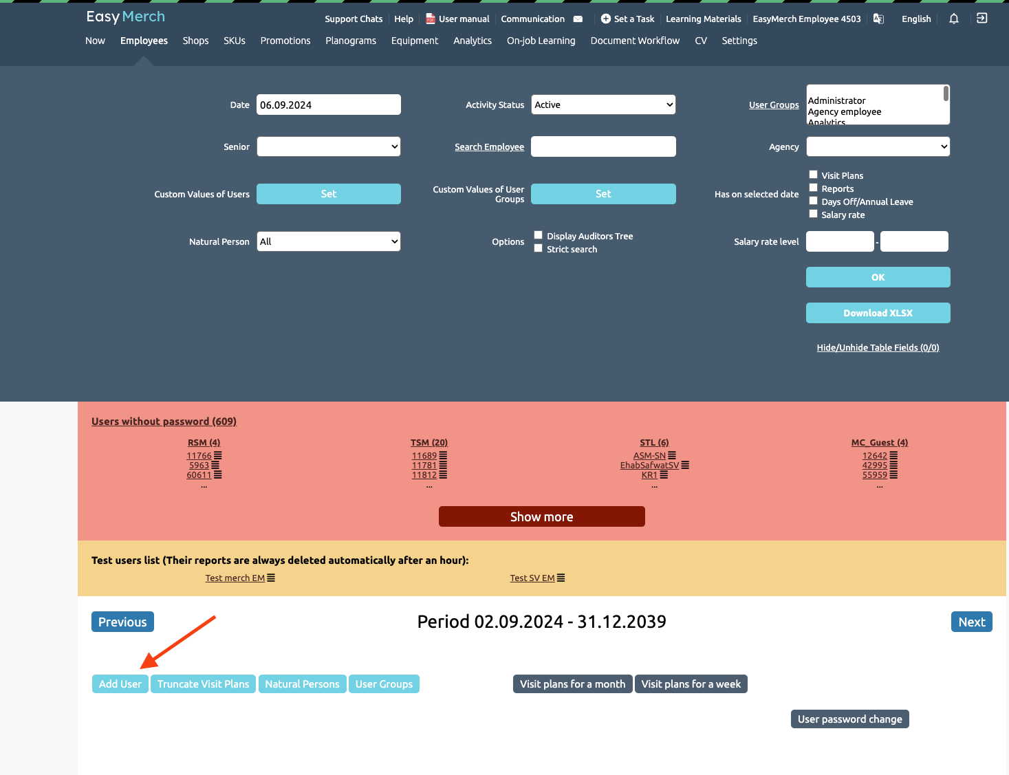Click the language translate icon

tap(878, 19)
